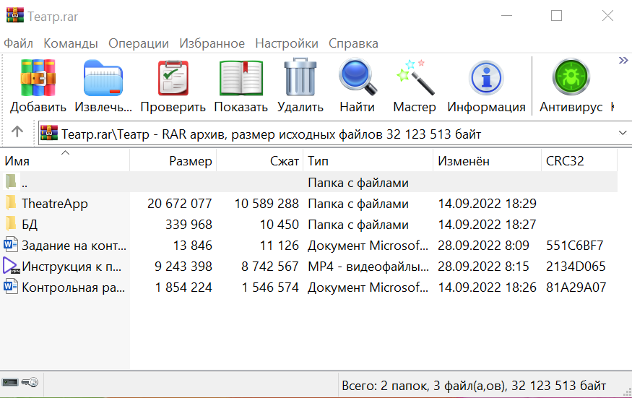632x398 pixels.
Task: Run the Антивирус scan icon
Action: click(571, 78)
